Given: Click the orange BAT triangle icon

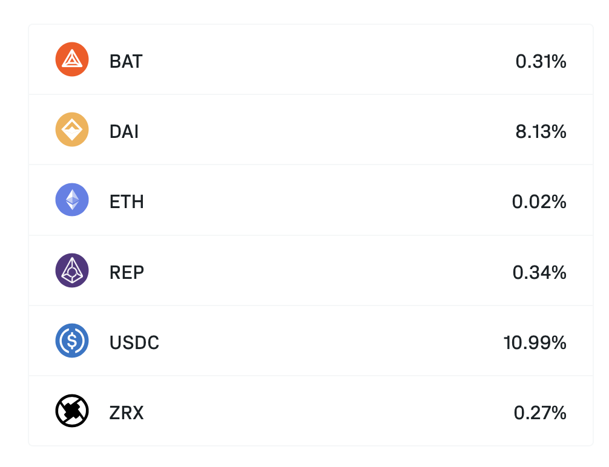Looking at the screenshot, I should tap(72, 59).
